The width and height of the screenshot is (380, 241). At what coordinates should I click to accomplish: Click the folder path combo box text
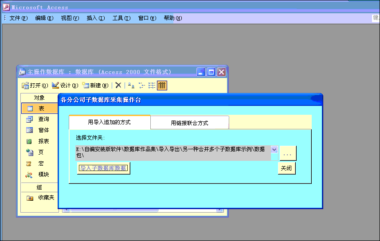coord(173,152)
